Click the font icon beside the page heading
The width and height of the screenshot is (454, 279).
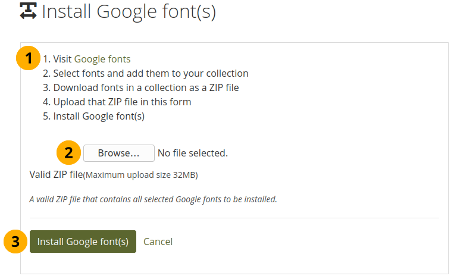coord(28,12)
